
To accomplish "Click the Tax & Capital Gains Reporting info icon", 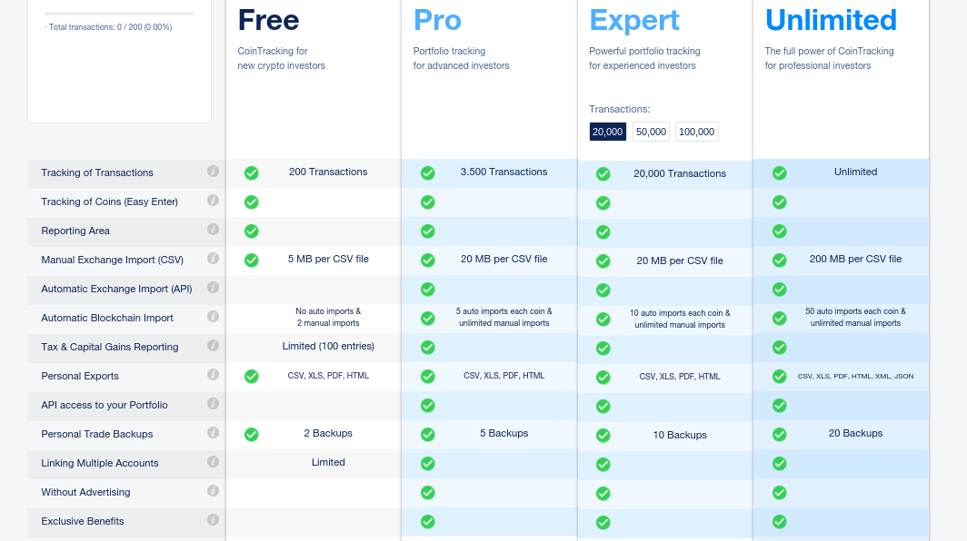I will 213,346.
